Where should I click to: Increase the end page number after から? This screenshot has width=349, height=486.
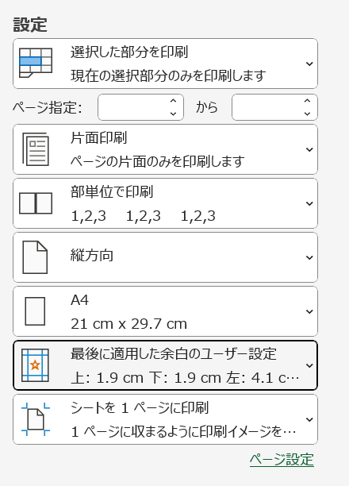tap(307, 101)
